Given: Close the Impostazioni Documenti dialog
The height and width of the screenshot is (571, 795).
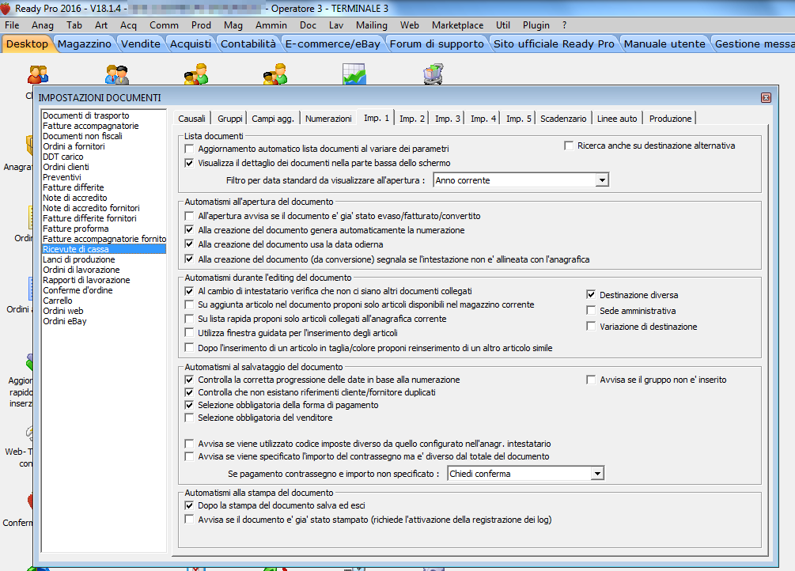Looking at the screenshot, I should click(766, 98).
